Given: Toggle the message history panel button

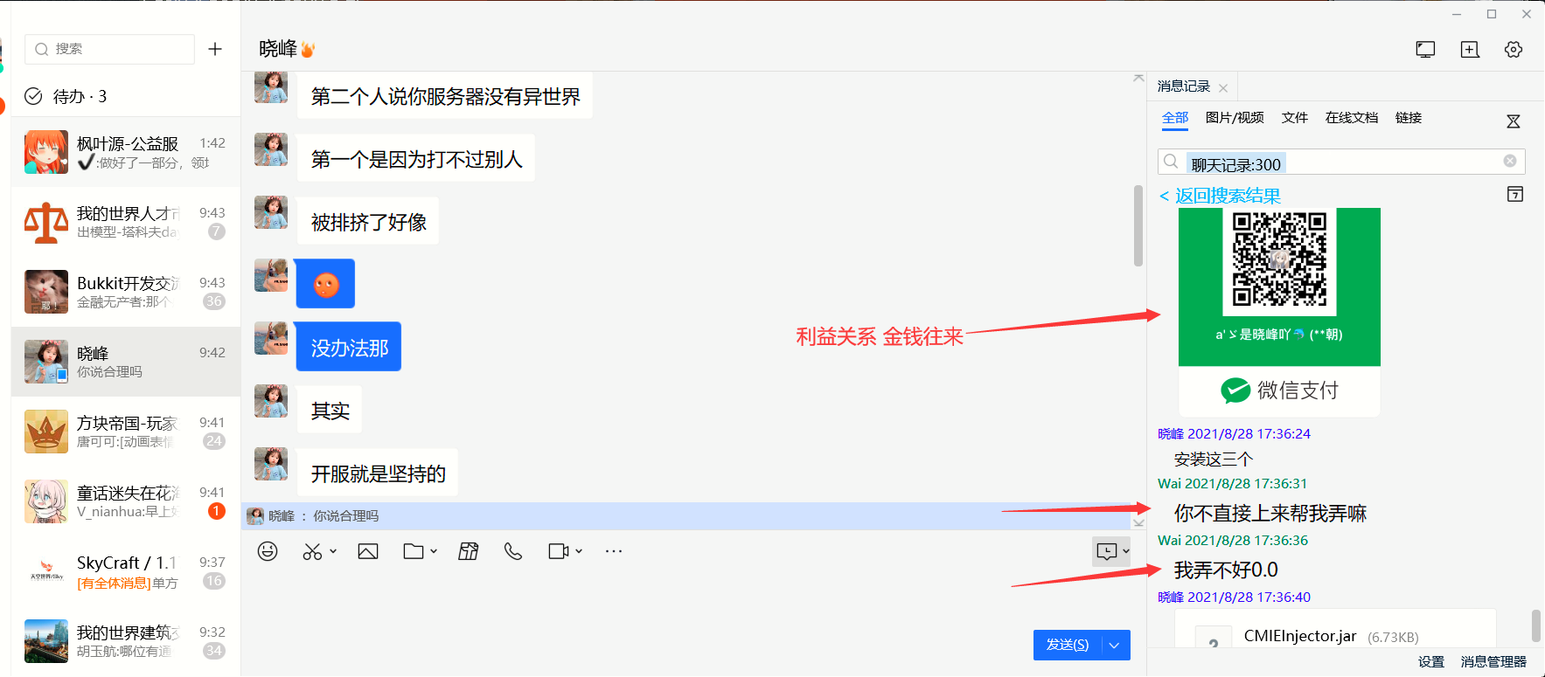Looking at the screenshot, I should [1107, 551].
